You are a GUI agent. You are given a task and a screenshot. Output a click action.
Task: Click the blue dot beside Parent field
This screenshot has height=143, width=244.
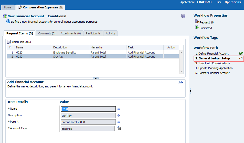[119, 122]
